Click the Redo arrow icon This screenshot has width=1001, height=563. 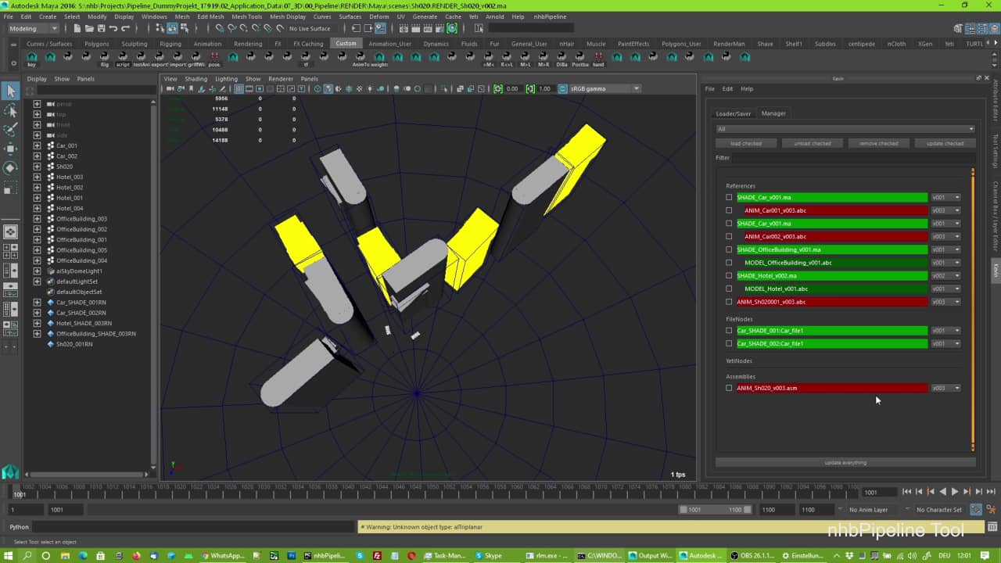pos(125,28)
